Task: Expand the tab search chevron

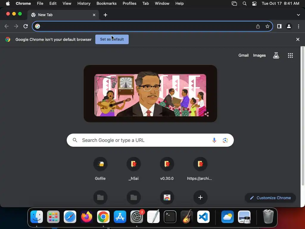Action: tap(298, 15)
